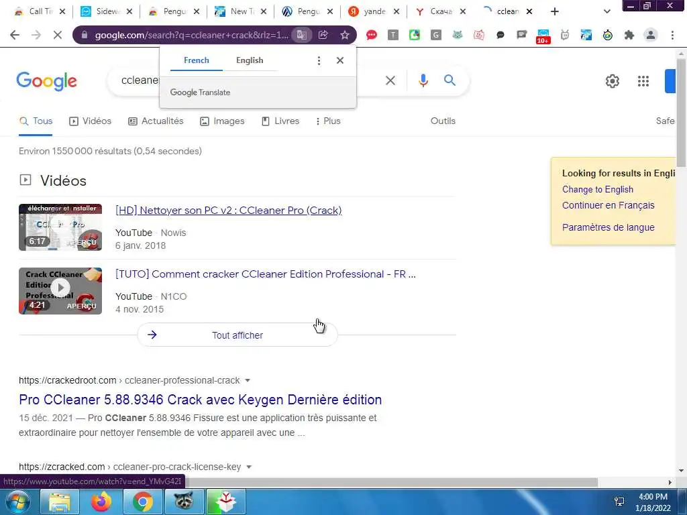Open the Outils search tools
Viewport: 687px width, 515px height.
point(443,121)
